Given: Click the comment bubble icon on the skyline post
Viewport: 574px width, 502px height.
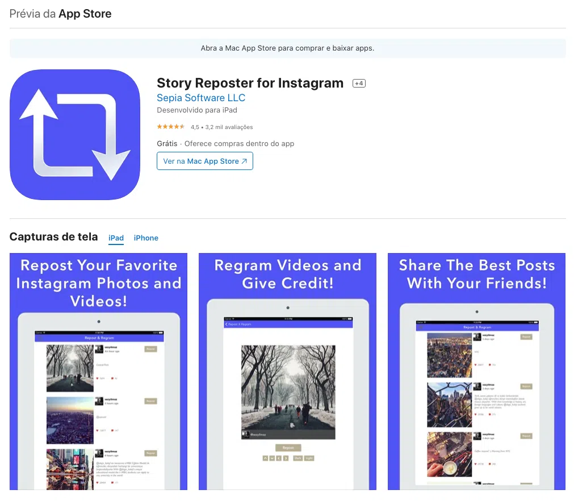Looking at the screenshot, I should [112, 430].
